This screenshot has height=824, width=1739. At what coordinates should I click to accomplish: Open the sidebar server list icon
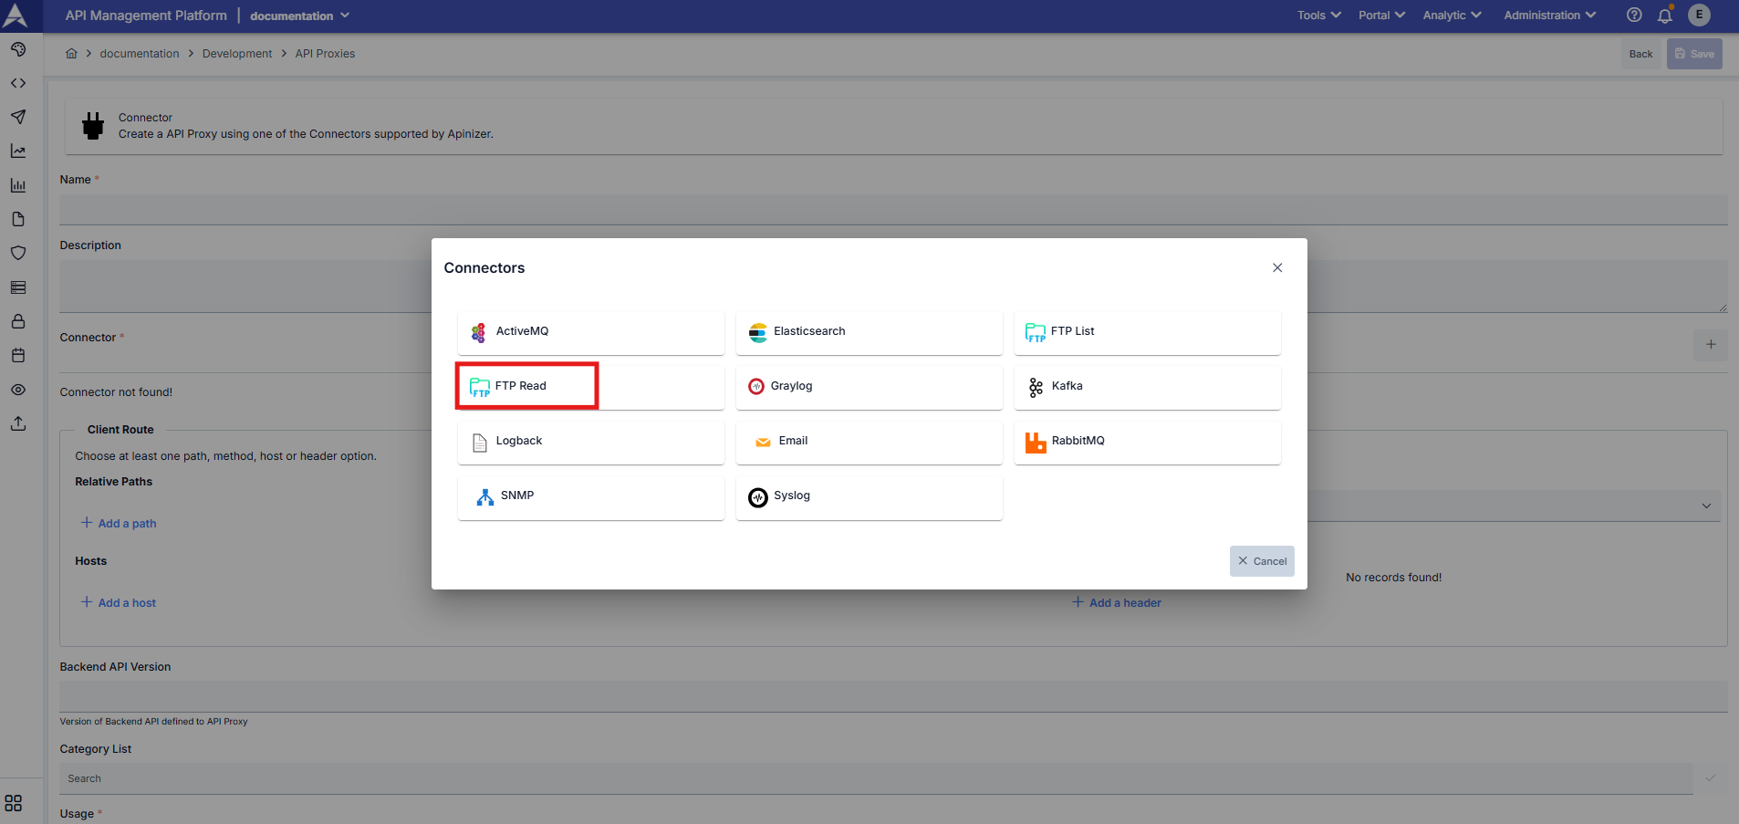click(x=18, y=287)
